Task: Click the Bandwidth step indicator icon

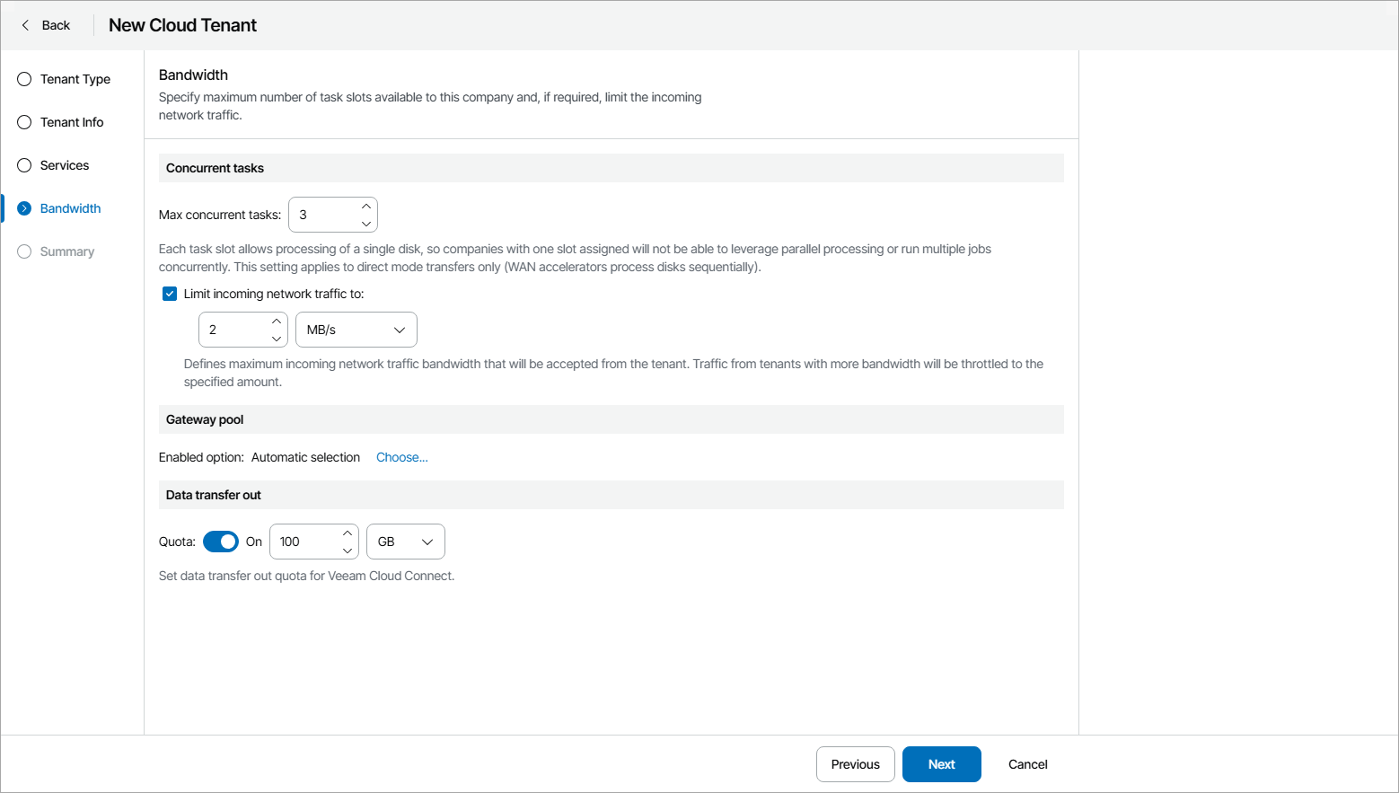Action: click(x=24, y=208)
